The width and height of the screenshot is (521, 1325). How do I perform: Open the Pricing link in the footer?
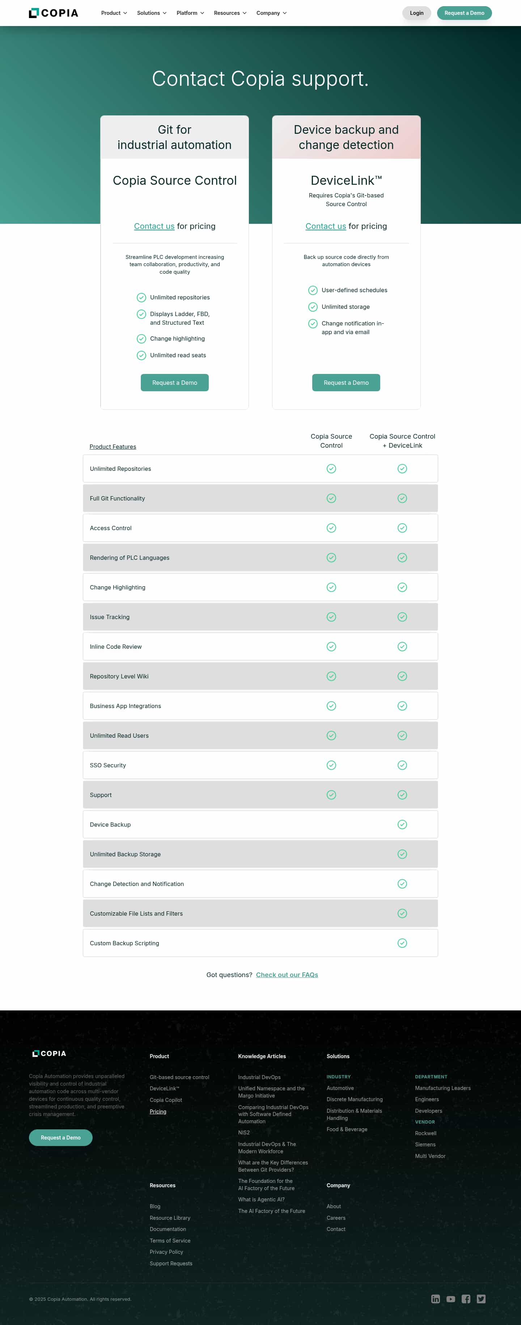tap(158, 1112)
